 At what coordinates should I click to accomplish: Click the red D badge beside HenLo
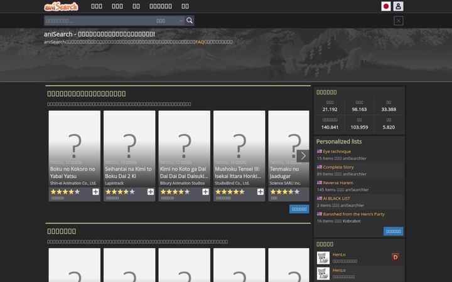(x=395, y=257)
